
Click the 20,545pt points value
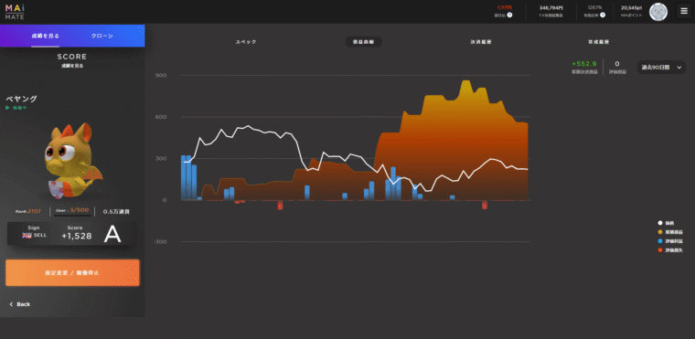(633, 8)
